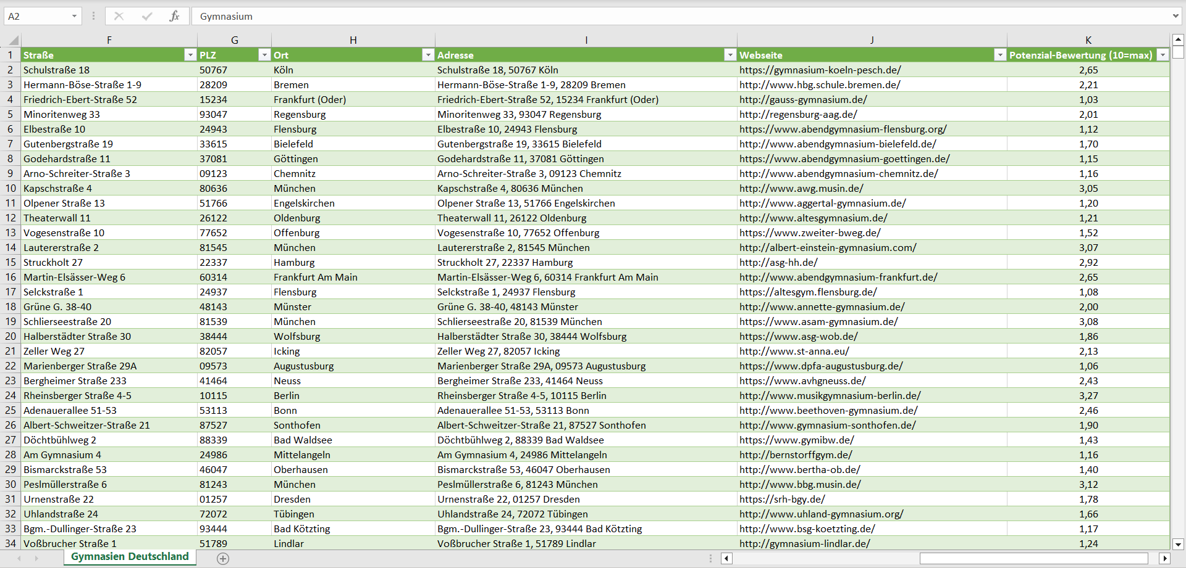Click Ort cell Frankfurt (Oder)
Viewport: 1186px width, 568px height.
tap(353, 99)
